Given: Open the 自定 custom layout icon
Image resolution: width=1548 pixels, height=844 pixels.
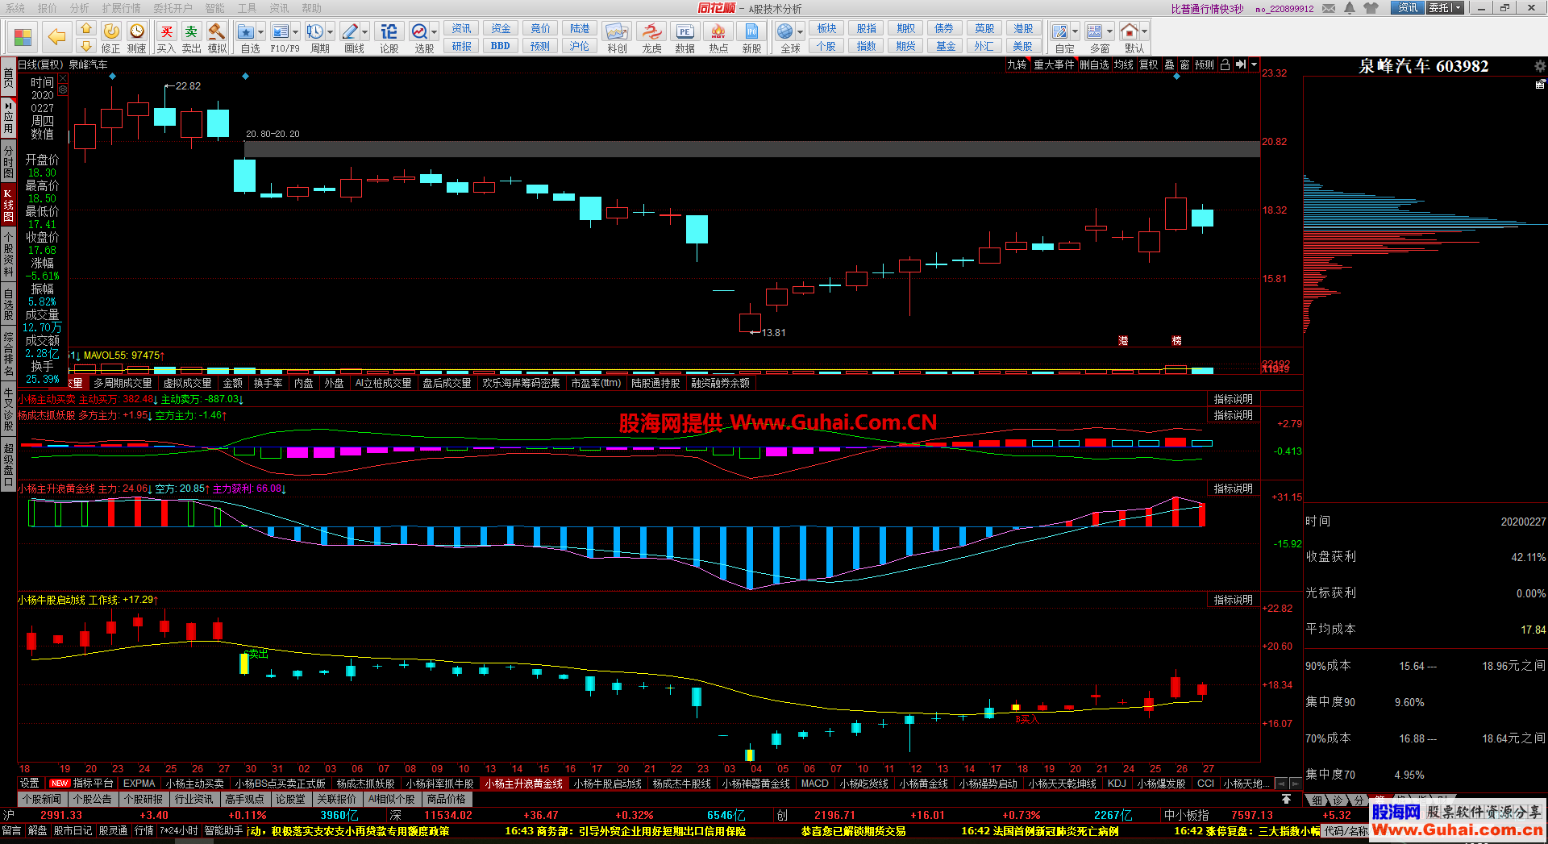Looking at the screenshot, I should pyautogui.click(x=1060, y=31).
